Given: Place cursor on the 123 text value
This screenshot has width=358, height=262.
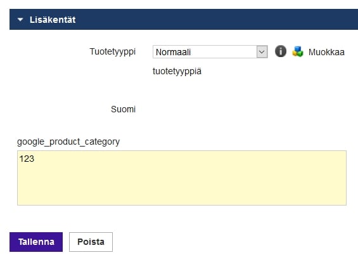Looking at the screenshot, I should coord(27,159).
